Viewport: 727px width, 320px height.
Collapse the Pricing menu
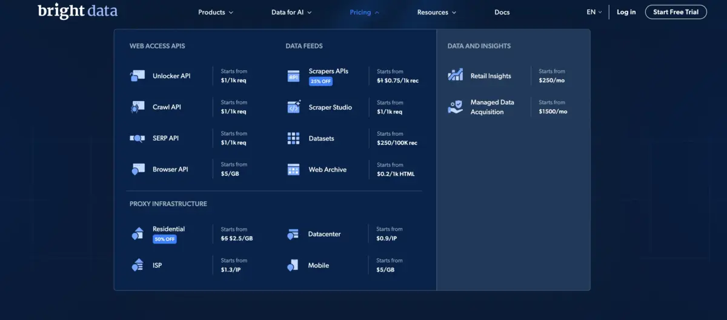(x=365, y=12)
